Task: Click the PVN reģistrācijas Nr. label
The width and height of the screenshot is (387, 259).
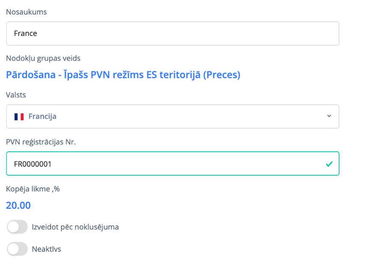Action: coord(41,142)
